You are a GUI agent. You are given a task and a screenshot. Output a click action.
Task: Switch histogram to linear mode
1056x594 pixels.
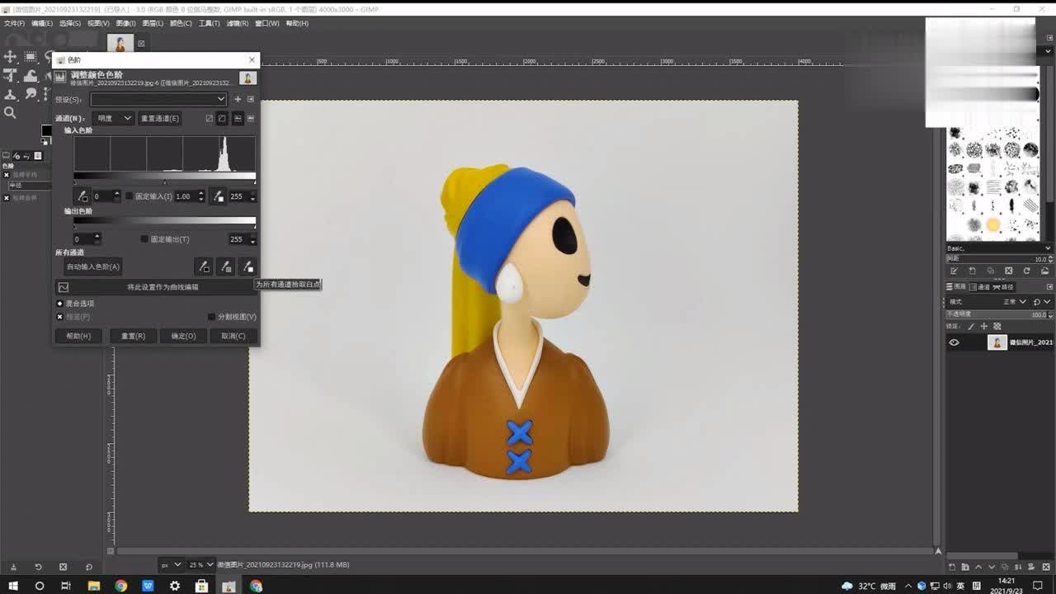(238, 119)
